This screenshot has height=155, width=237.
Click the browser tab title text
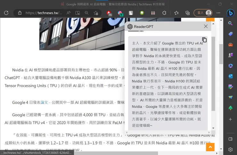coord(116,4)
